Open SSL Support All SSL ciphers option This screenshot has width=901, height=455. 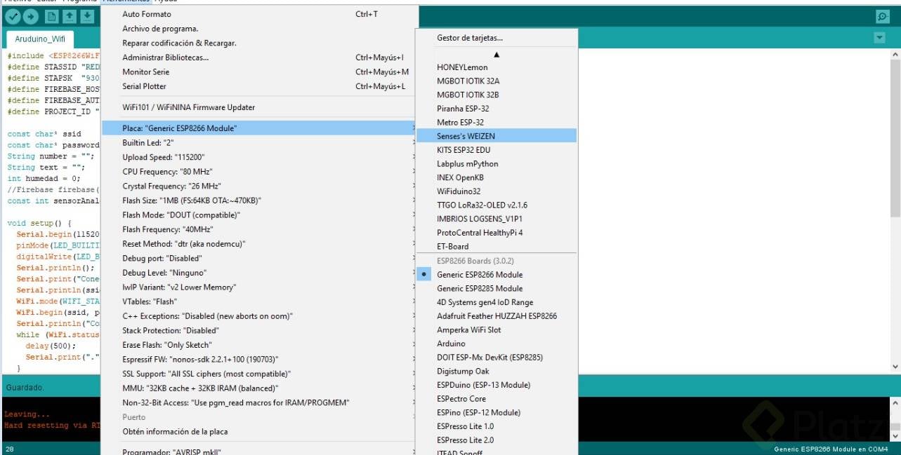tap(260, 374)
